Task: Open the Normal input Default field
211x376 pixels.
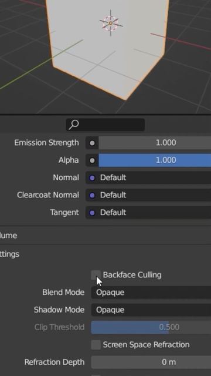Action: [x=148, y=177]
